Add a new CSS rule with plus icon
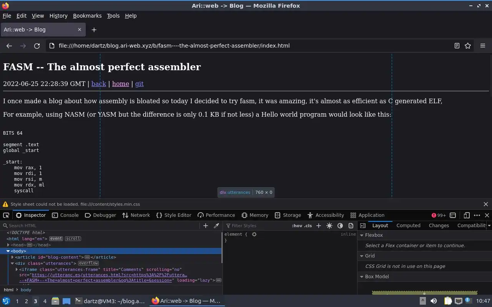This screenshot has height=307, width=492. 319,226
